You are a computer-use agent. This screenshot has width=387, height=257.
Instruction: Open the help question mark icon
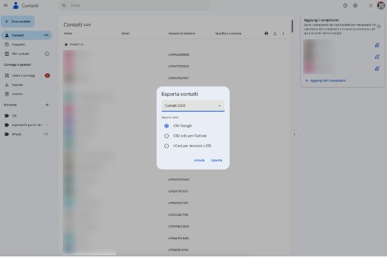point(345,5)
